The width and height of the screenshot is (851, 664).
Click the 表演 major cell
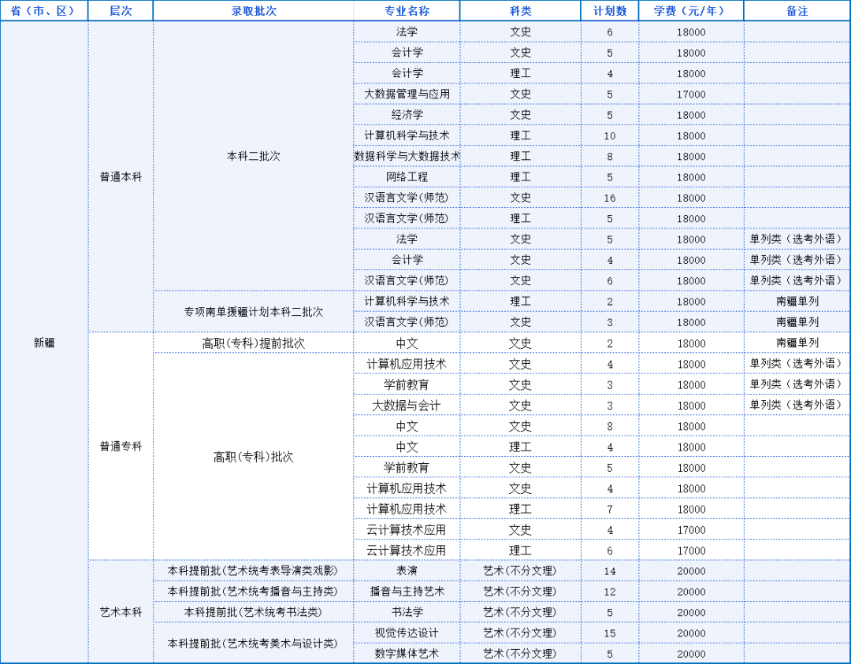coord(407,570)
